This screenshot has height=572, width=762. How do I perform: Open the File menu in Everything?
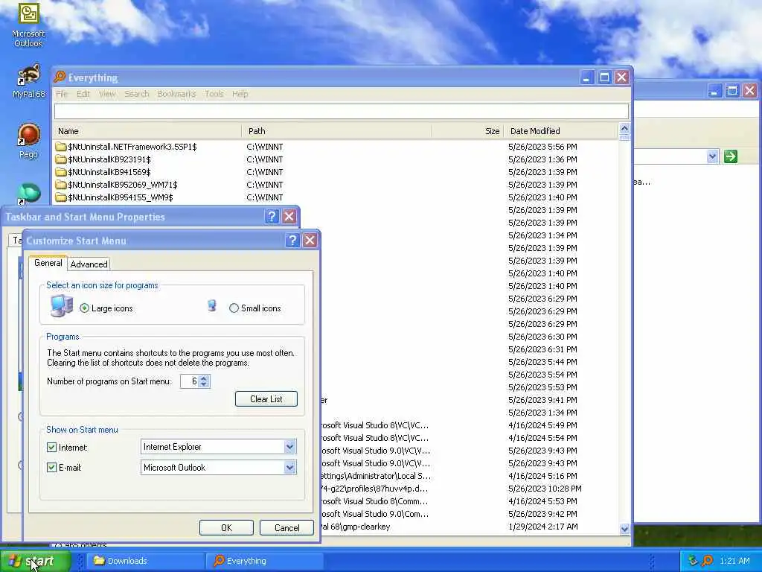click(62, 93)
